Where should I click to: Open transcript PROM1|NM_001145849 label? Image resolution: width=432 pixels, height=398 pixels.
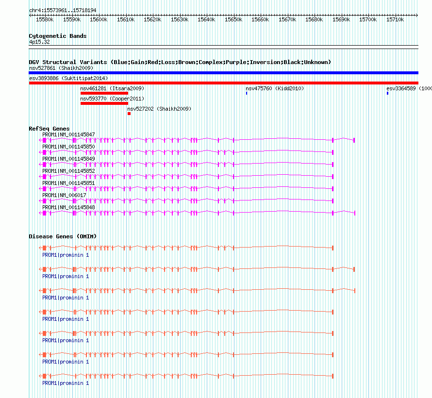coord(68,159)
